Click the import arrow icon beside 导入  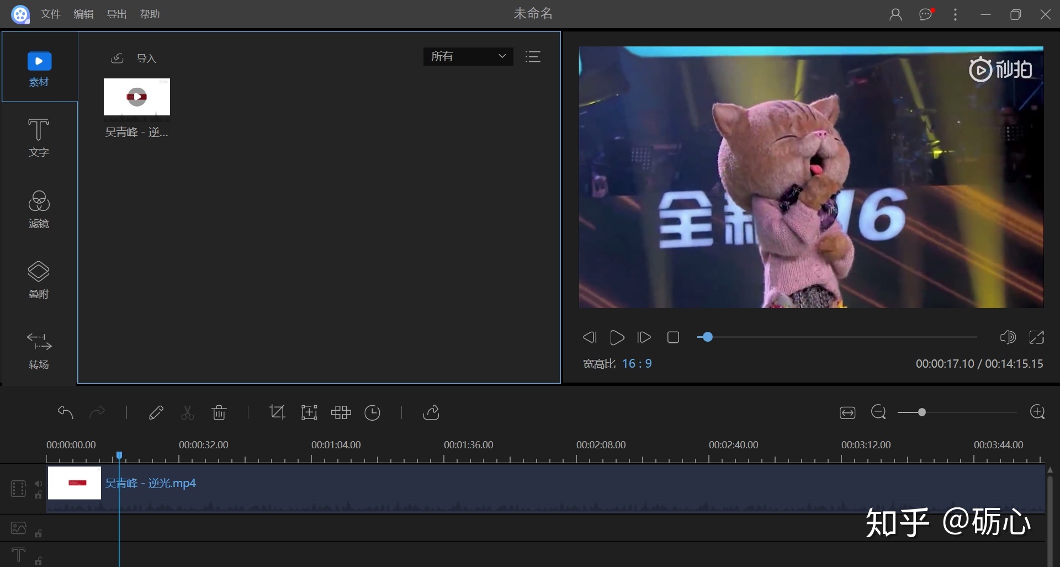[x=117, y=58]
